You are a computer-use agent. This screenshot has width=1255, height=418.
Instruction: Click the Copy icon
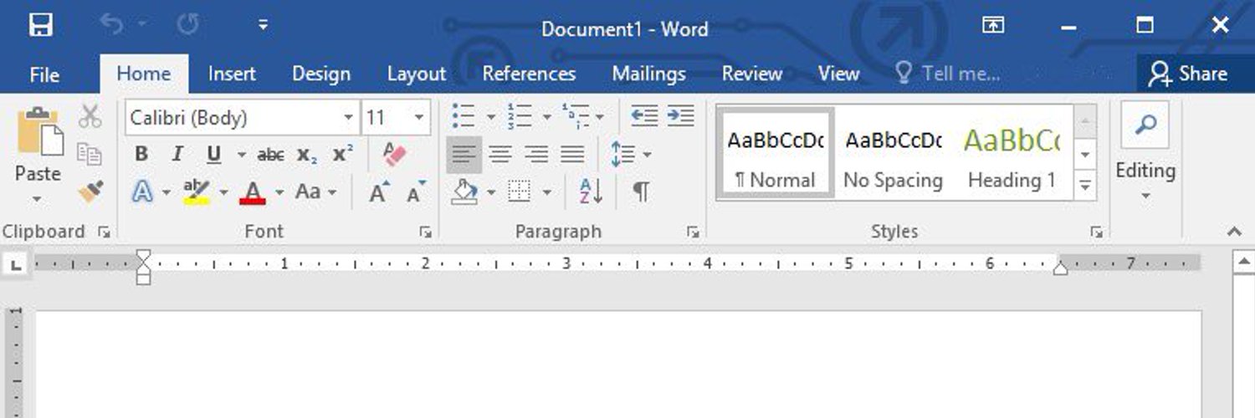coord(90,154)
